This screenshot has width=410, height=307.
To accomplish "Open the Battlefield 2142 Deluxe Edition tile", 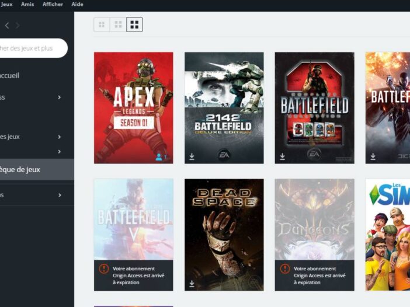I will click(224, 108).
